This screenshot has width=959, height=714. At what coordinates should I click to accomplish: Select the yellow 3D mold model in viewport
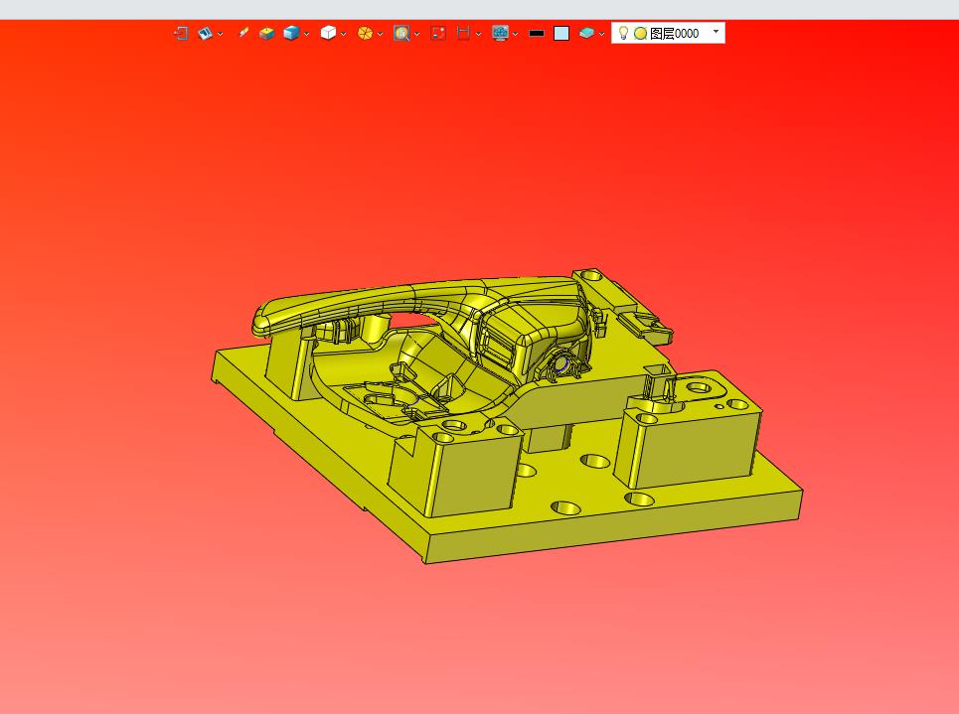click(x=507, y=415)
